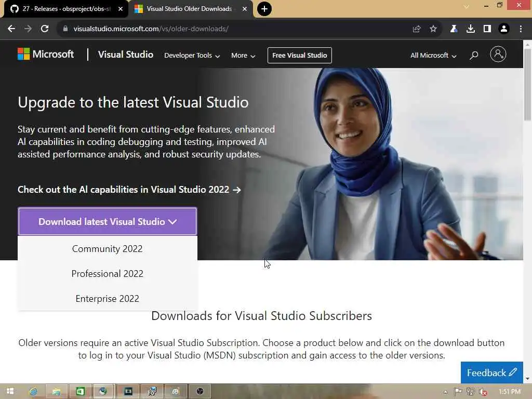Click the network tray icon
This screenshot has height=399, width=532.
[x=470, y=392]
